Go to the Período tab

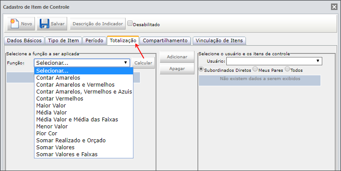tap(94, 40)
